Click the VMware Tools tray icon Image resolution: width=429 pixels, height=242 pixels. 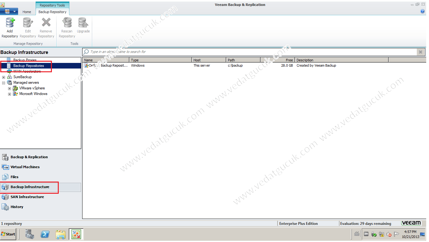[366, 234]
